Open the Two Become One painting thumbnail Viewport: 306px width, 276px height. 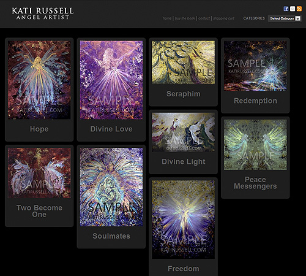click(x=39, y=173)
